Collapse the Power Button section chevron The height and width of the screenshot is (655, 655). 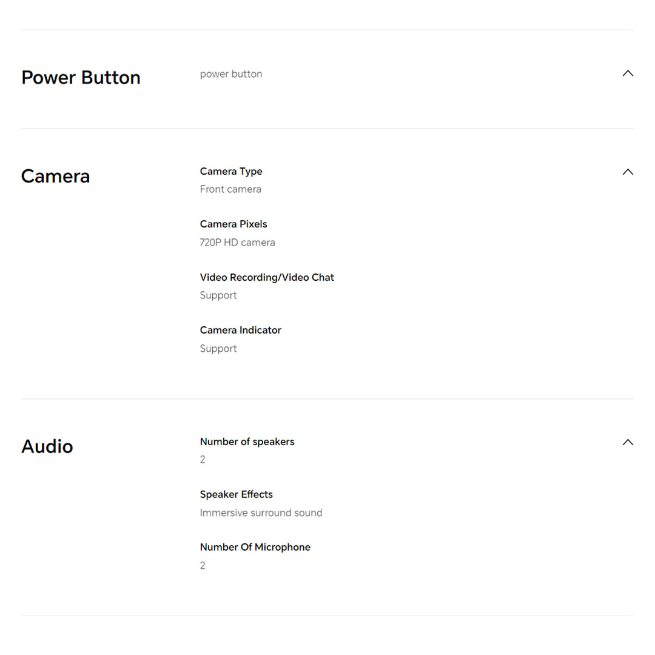pos(628,73)
